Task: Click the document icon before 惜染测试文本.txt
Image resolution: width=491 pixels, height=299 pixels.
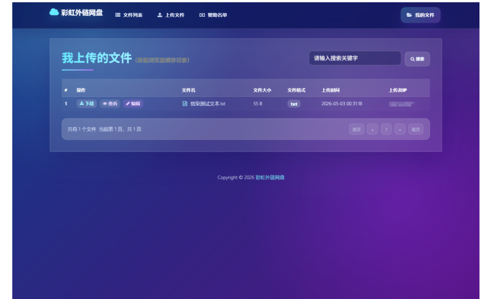Action: coord(185,104)
